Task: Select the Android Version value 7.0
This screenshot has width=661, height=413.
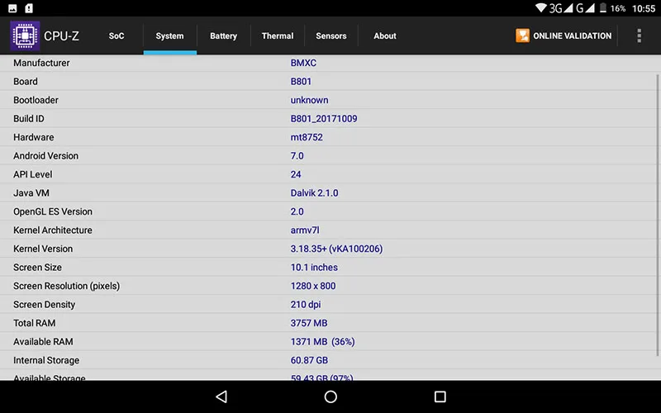Action: pyautogui.click(x=297, y=155)
